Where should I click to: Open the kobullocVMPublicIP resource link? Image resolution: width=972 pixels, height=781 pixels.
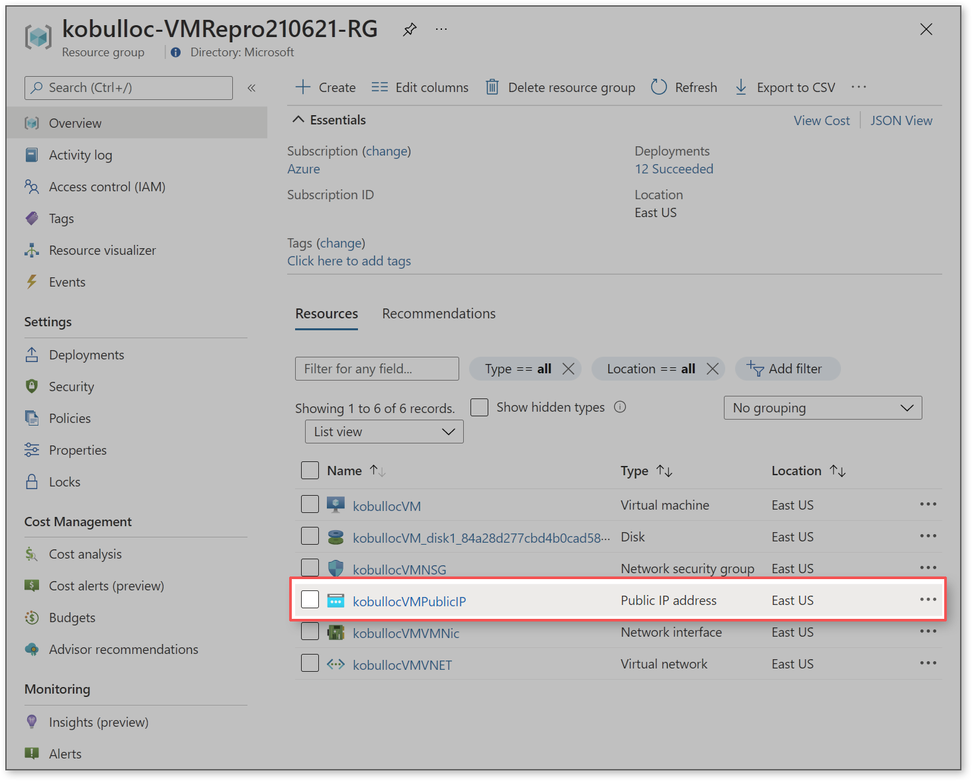point(409,601)
